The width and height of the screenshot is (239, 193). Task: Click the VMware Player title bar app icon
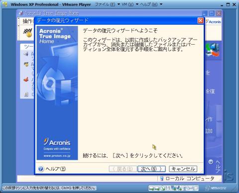click(x=5, y=4)
